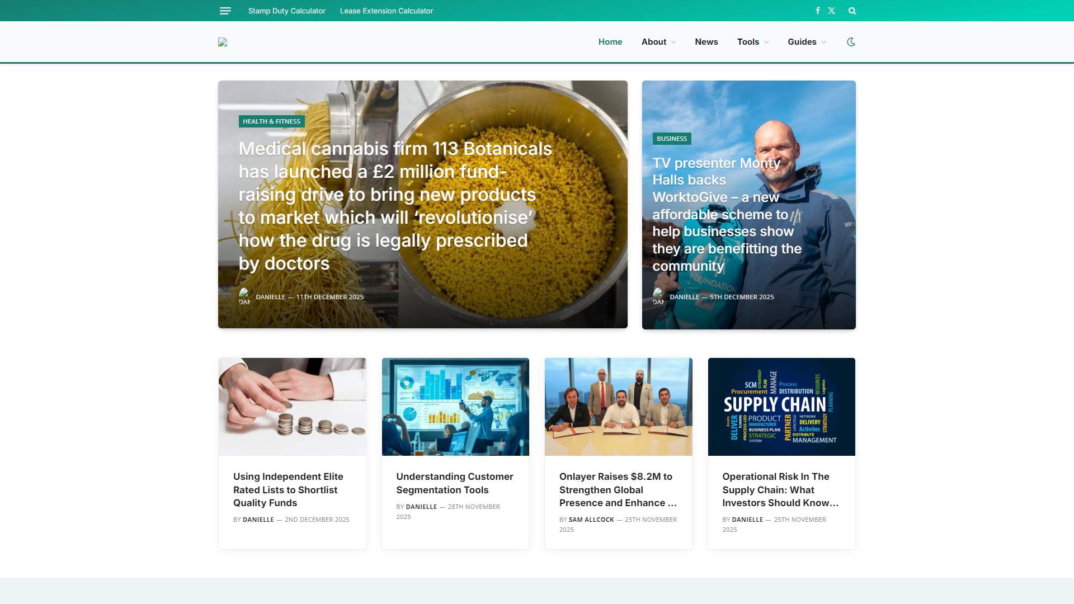This screenshot has width=1074, height=604.
Task: Toggle dark mode with the moon icon
Action: (851, 41)
